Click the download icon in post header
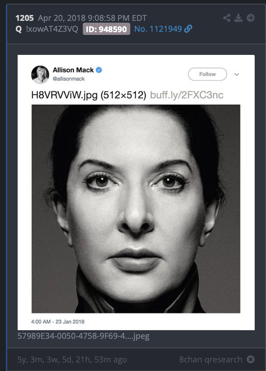Image resolution: width=266 pixels, height=371 pixels. click(238, 18)
